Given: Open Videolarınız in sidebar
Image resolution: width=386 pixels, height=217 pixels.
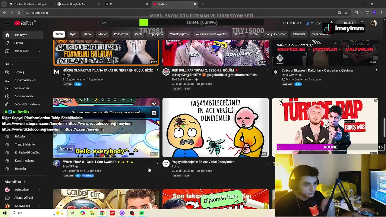Looking at the screenshot, I should 23,88.
